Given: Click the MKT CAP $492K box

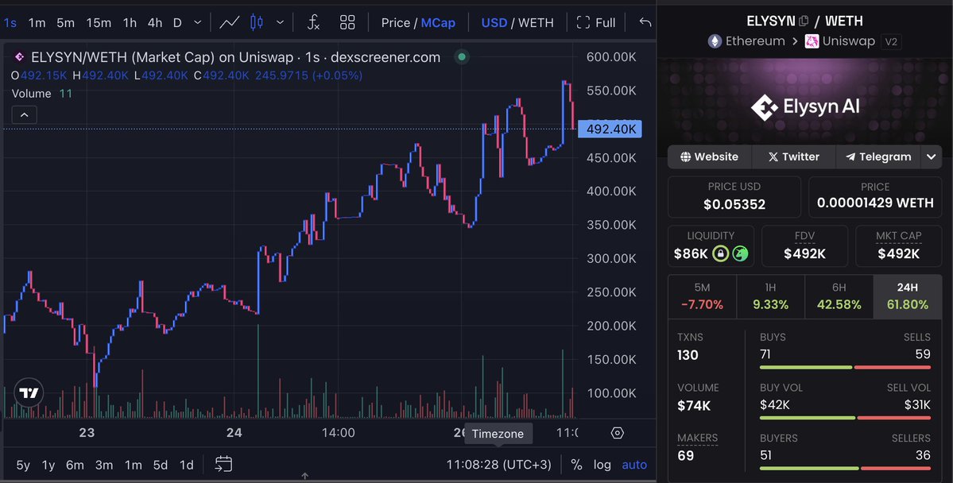Looking at the screenshot, I should (x=898, y=246).
